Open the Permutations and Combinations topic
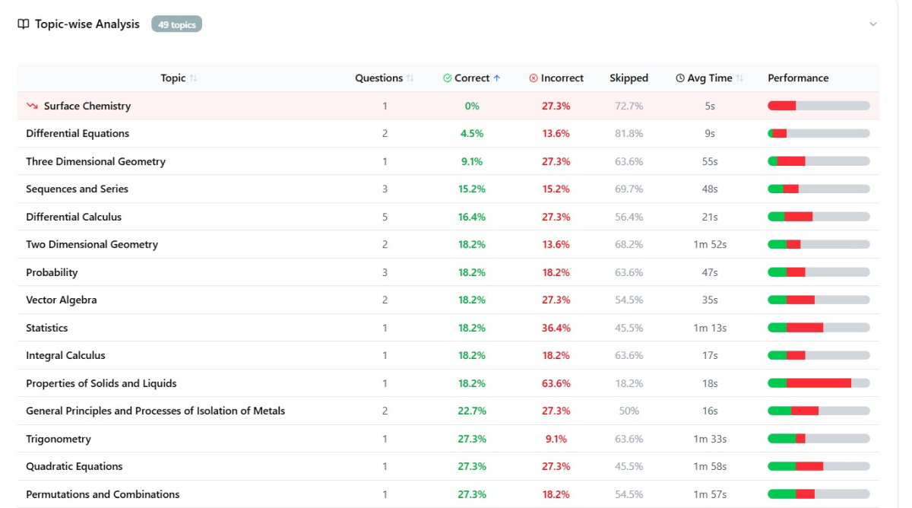Viewport: 912px width, 508px height. (x=103, y=494)
